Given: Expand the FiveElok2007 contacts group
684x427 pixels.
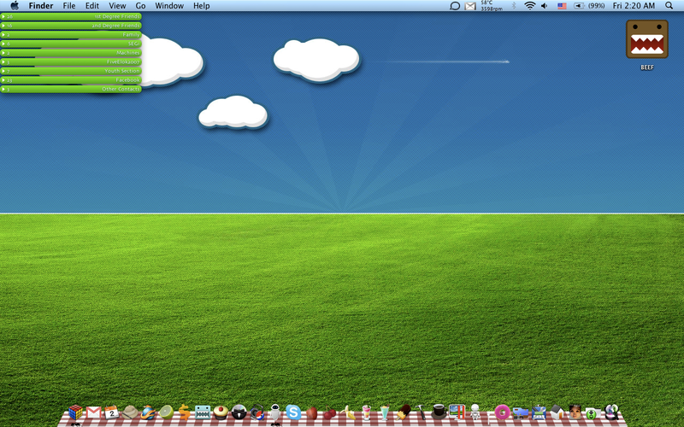Looking at the screenshot, I should pyautogui.click(x=71, y=61).
